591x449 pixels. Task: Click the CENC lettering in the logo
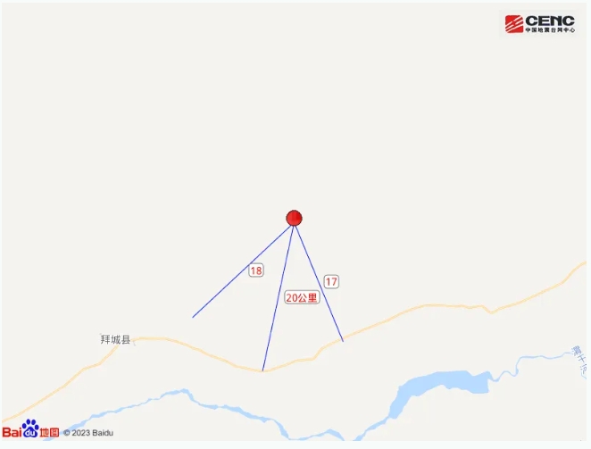pos(550,21)
